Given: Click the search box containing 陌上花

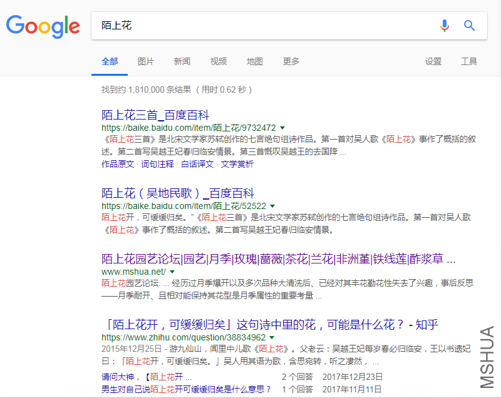Looking at the screenshot, I should click(263, 26).
